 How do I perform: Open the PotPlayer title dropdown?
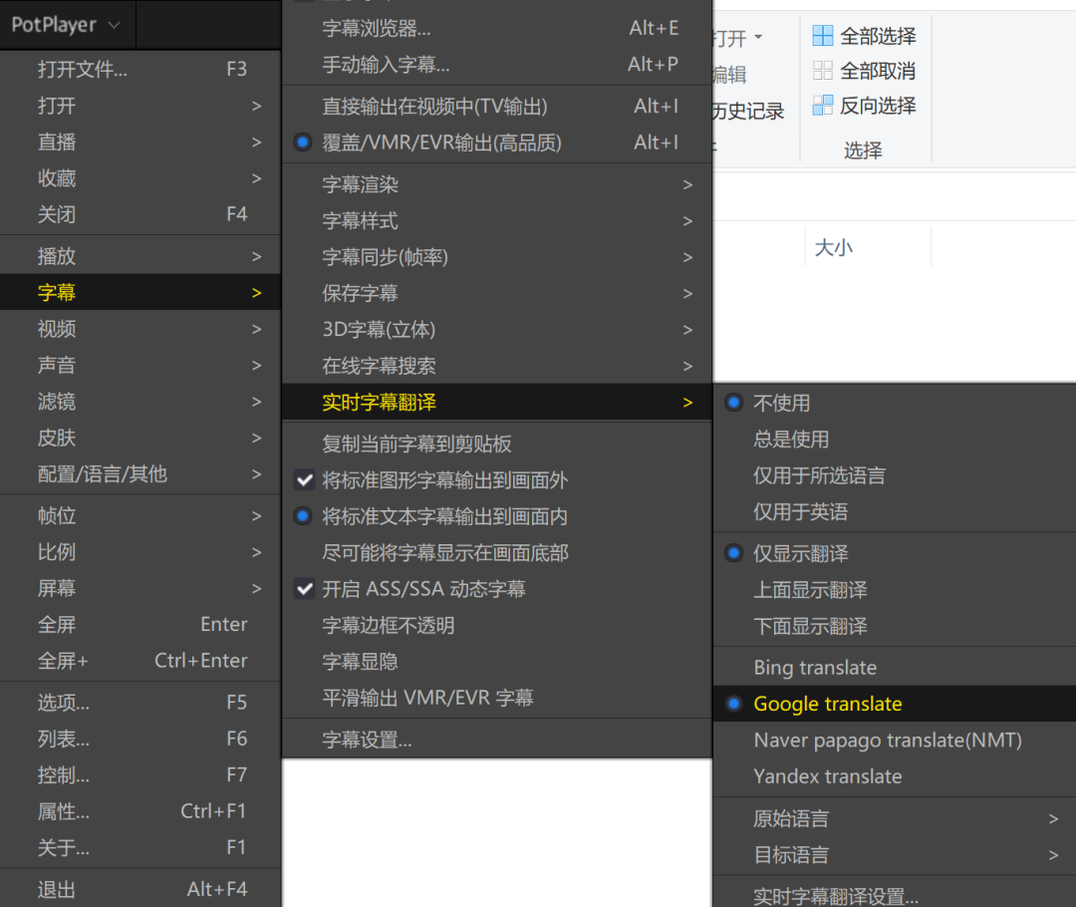point(66,25)
